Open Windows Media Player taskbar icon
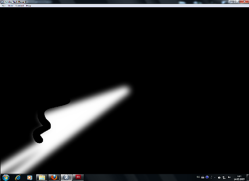The width and height of the screenshot is (249, 181). (x=29, y=177)
